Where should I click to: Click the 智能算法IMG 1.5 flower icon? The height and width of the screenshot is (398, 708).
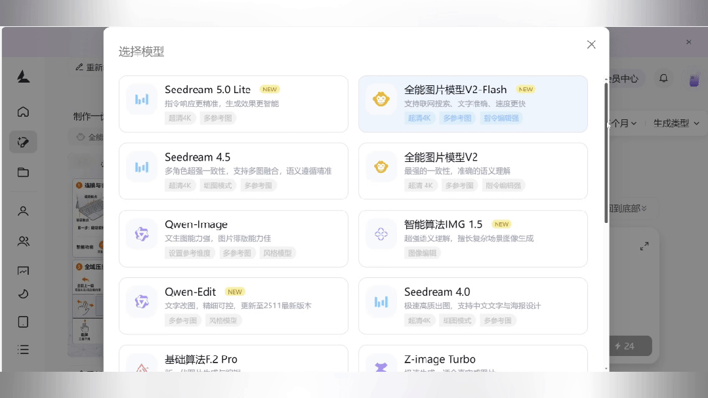point(381,233)
